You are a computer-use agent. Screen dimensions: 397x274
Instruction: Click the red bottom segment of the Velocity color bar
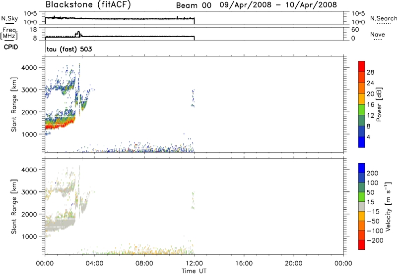click(362, 245)
